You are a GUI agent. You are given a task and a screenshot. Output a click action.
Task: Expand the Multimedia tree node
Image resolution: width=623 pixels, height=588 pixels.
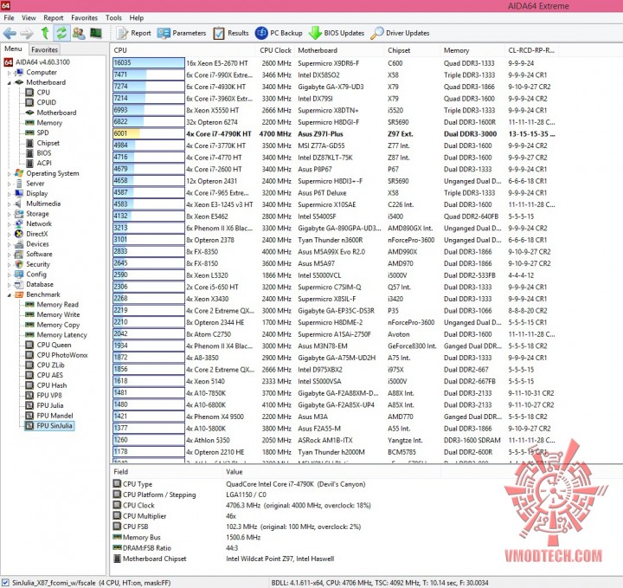pos(10,204)
